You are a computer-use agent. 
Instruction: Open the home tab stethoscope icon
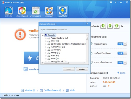pyautogui.click(x=9, y=11)
